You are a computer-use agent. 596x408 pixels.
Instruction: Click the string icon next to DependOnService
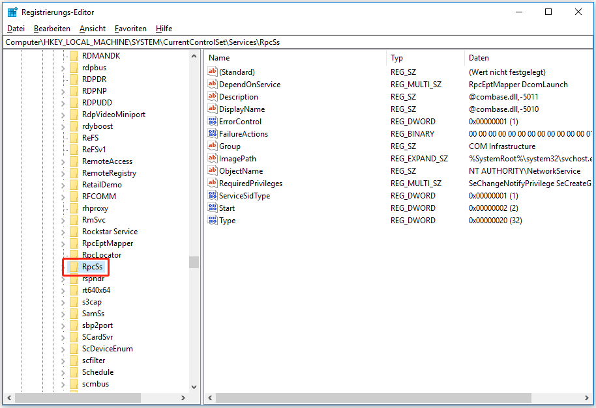coord(212,85)
